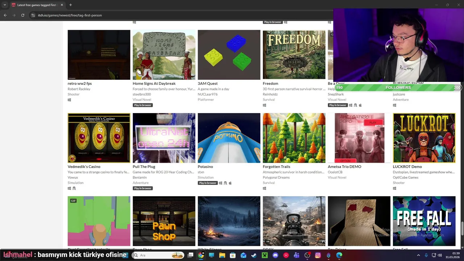464x261 pixels.
Task: Open the FREE FALL thumbnail
Action: pyautogui.click(x=424, y=221)
